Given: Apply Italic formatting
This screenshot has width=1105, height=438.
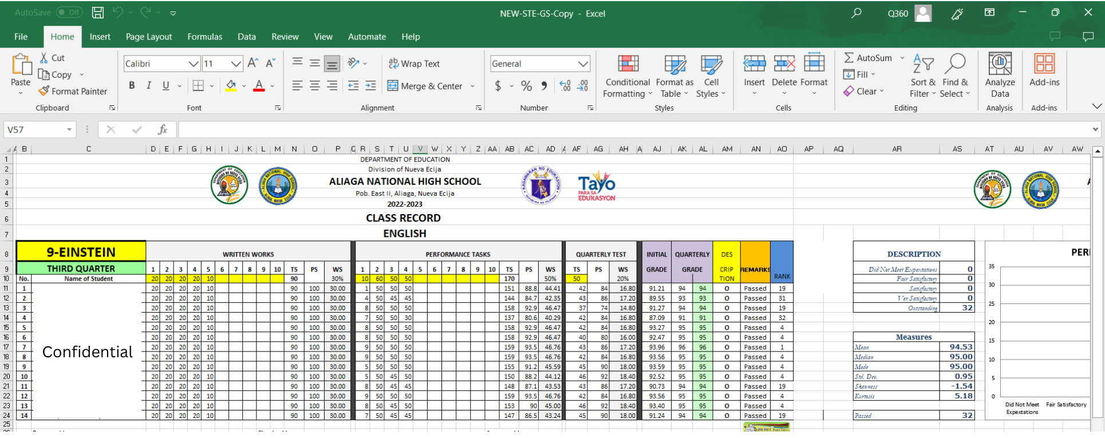Looking at the screenshot, I should click(149, 85).
